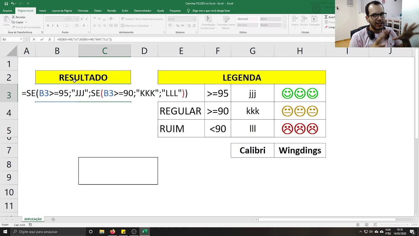Open File Explorer from taskbar

102,232
